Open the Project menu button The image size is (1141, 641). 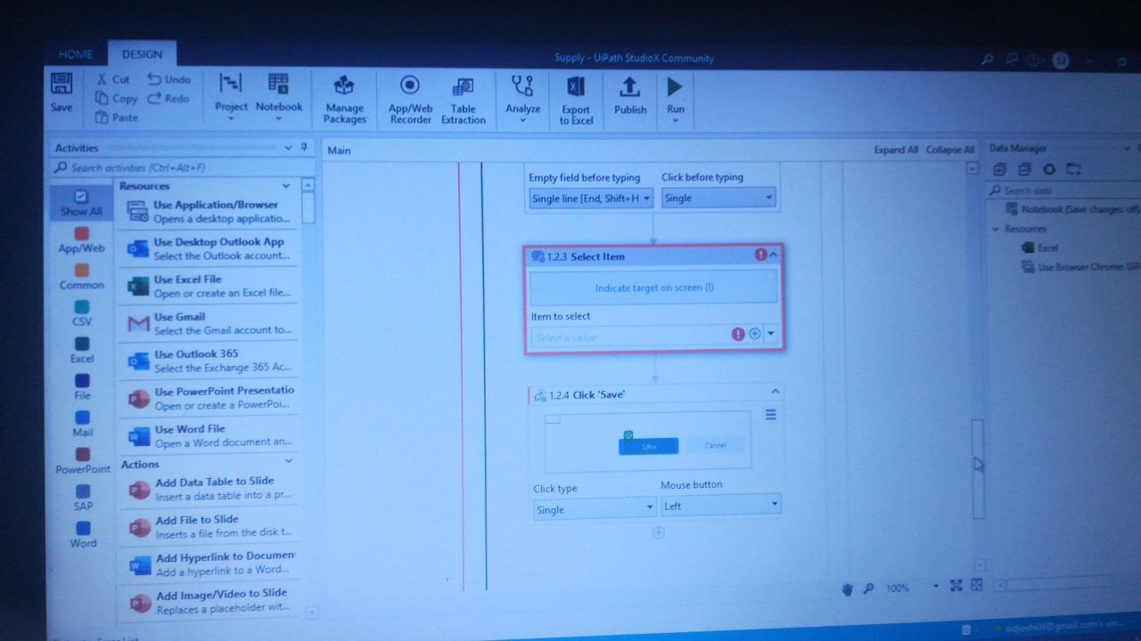(x=231, y=96)
